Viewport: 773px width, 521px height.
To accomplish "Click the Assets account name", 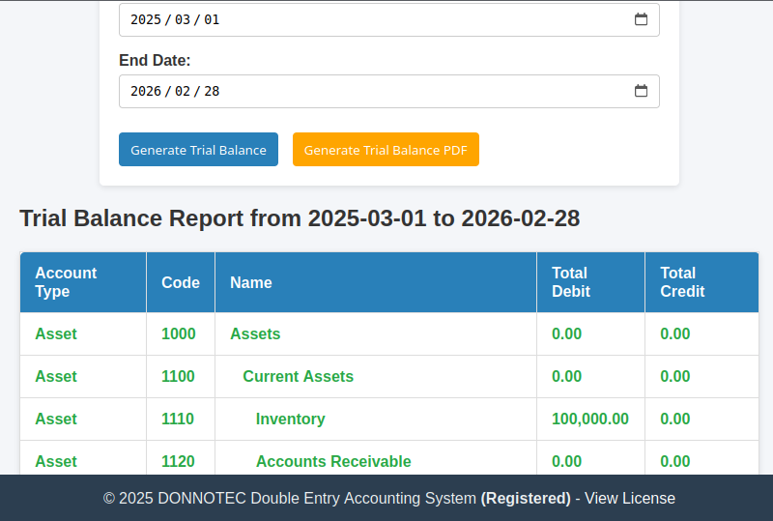I will [x=255, y=334].
